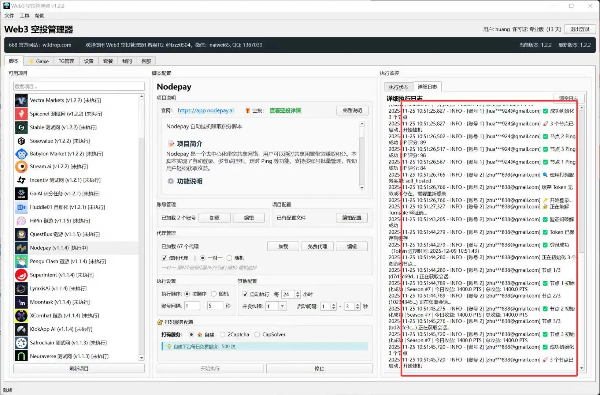Increase the 启动间隔 maximum value
Image resolution: width=600 pixels, height=395 pixels.
tap(358, 304)
